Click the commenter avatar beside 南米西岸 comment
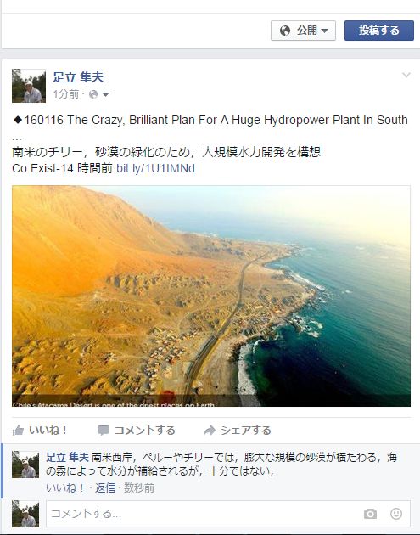This screenshot has height=535, width=420. coord(25,465)
